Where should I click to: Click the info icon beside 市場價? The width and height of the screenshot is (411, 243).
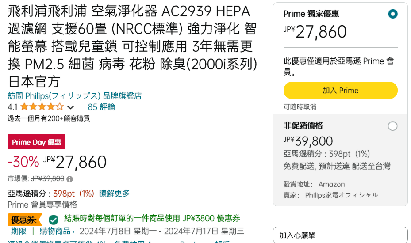coord(69,179)
